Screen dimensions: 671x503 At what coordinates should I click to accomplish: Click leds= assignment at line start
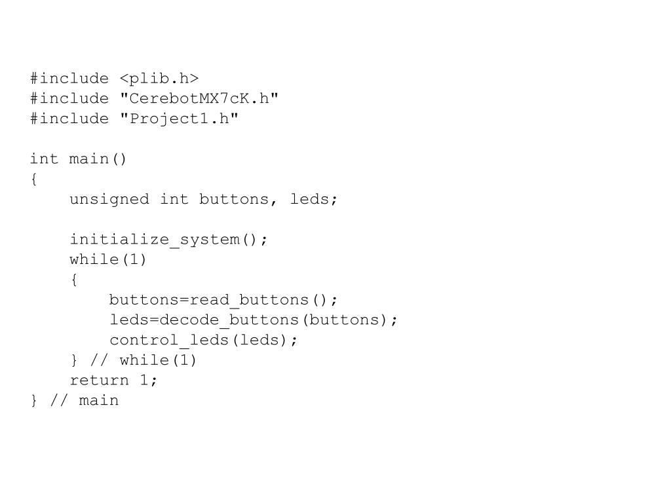point(134,320)
